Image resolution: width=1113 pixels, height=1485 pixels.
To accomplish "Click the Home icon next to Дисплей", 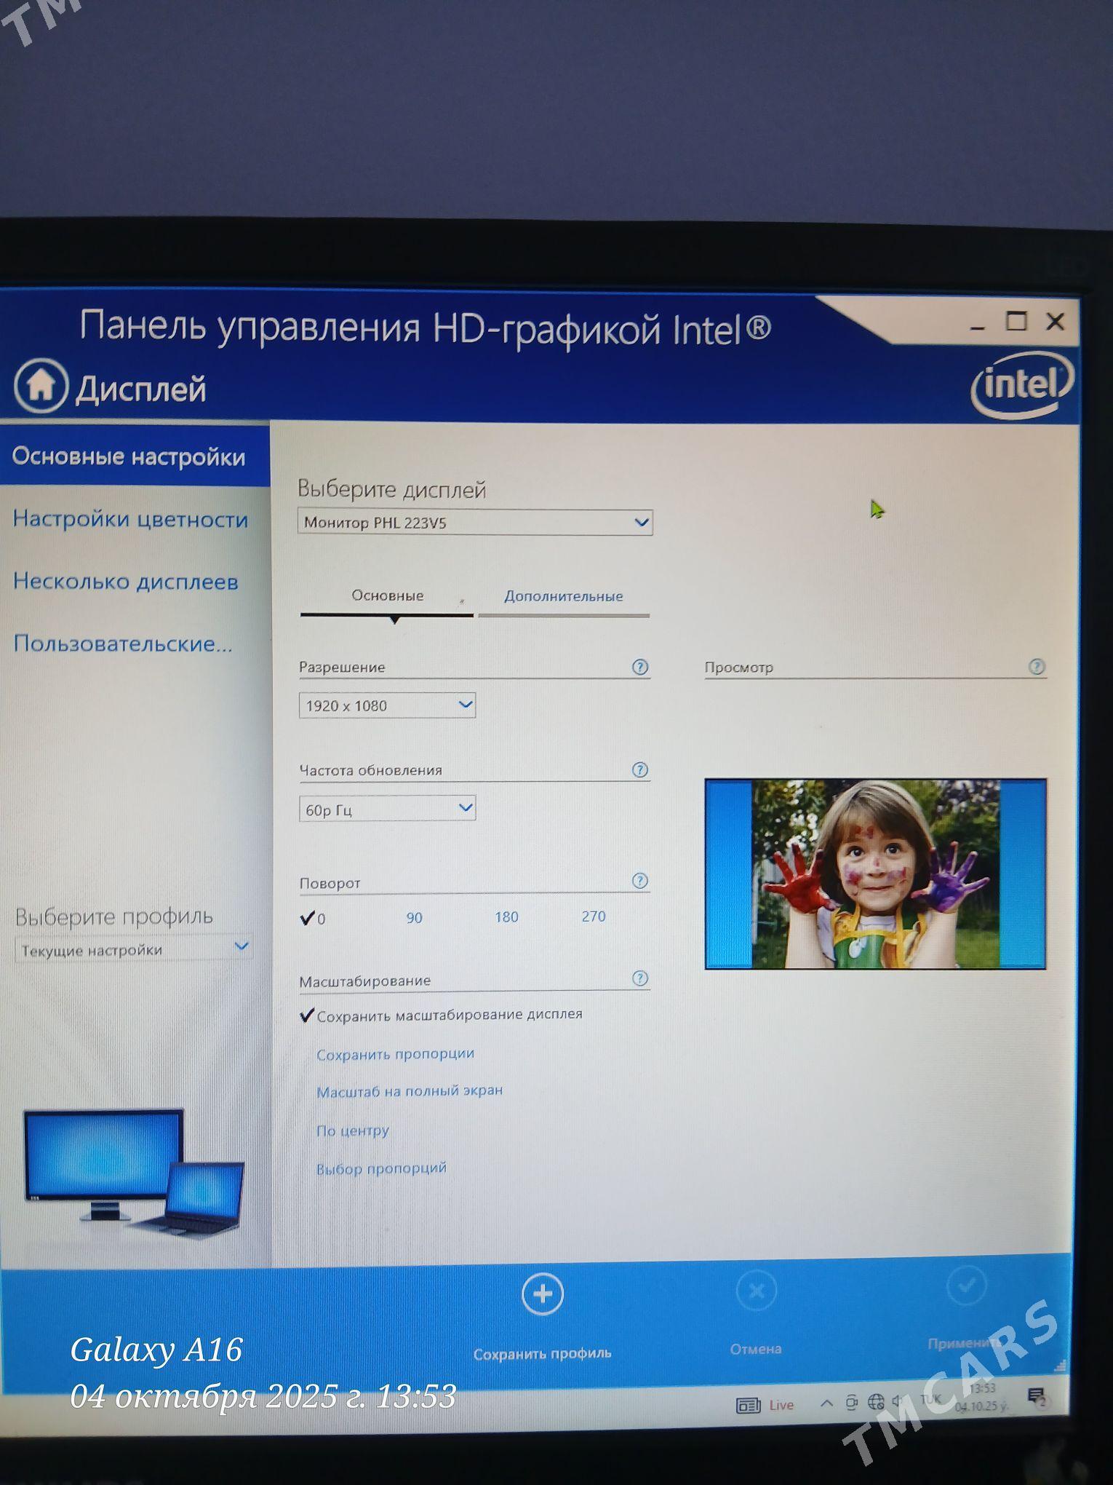I will (x=41, y=387).
